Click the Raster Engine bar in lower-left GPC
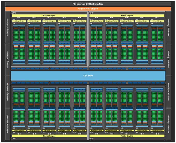This screenshot has width=176, height=143. (x=49, y=136)
